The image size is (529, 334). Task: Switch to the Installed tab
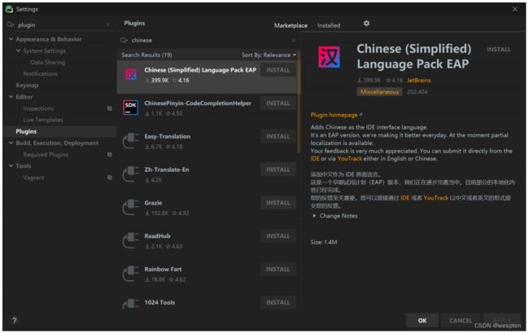[329, 25]
